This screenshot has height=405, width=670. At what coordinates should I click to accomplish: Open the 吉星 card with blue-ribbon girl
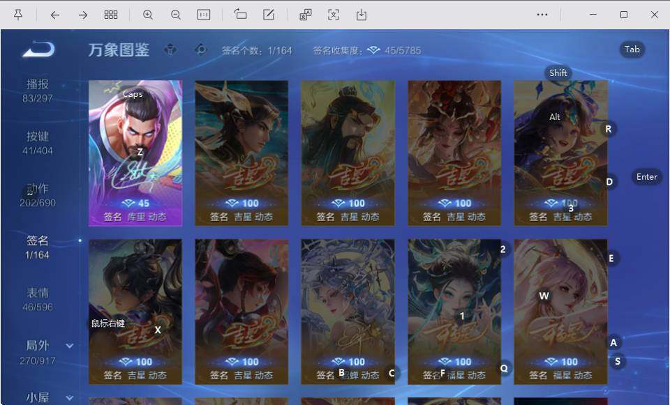click(560, 153)
